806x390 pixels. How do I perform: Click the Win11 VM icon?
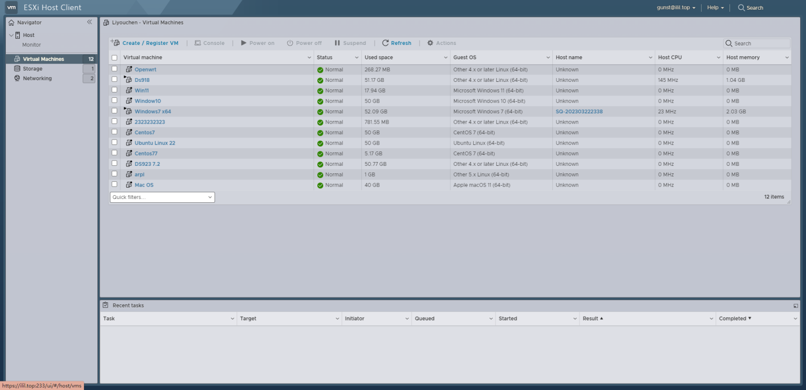pyautogui.click(x=129, y=90)
